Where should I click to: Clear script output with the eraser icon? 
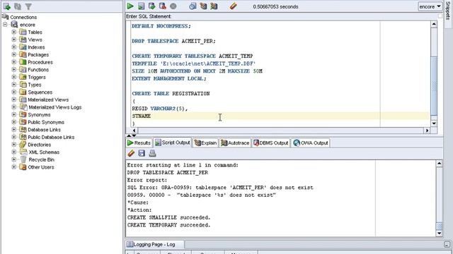coord(131,153)
